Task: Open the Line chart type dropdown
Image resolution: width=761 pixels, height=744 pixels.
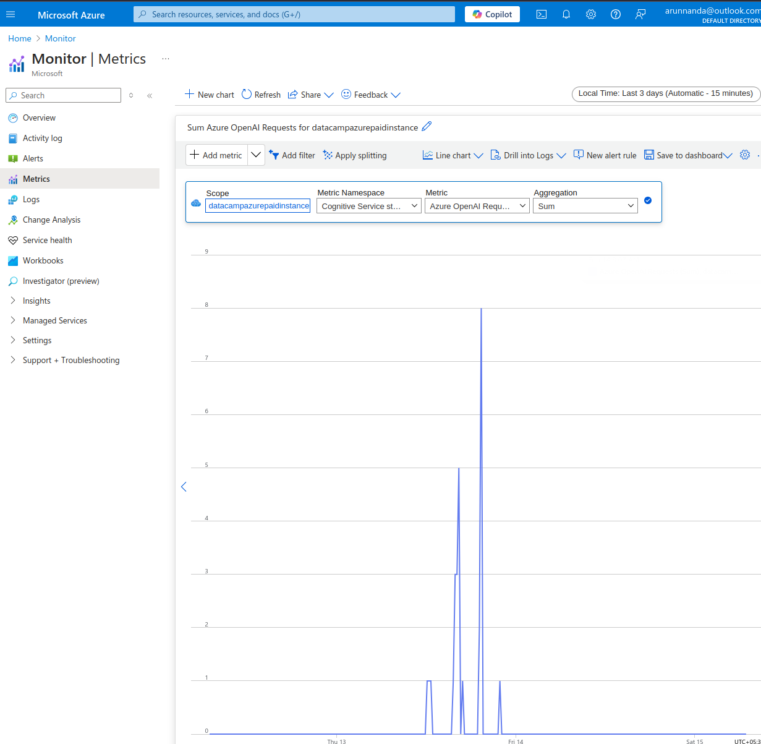Action: tap(453, 155)
